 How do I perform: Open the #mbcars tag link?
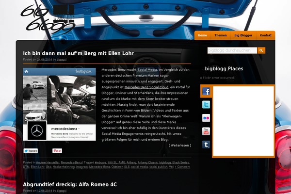(x=100, y=162)
